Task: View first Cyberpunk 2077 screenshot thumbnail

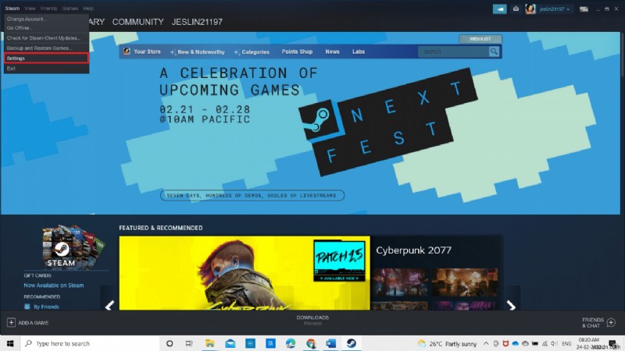Action: pyautogui.click(x=400, y=282)
